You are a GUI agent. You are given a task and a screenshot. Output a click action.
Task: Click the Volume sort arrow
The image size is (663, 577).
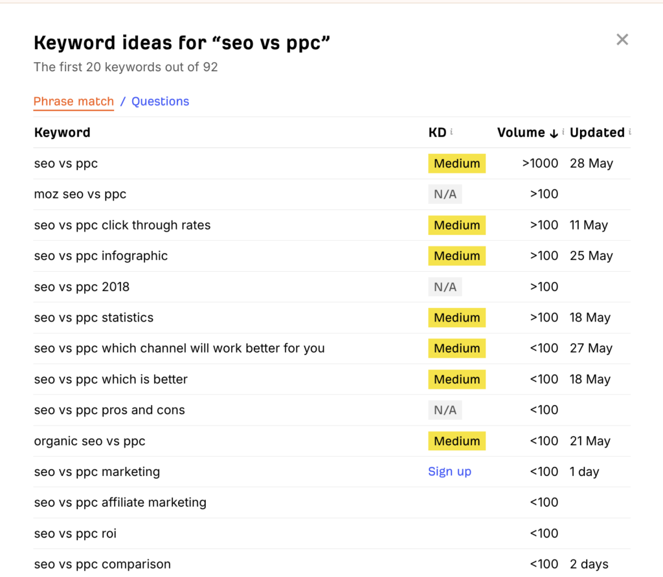554,133
